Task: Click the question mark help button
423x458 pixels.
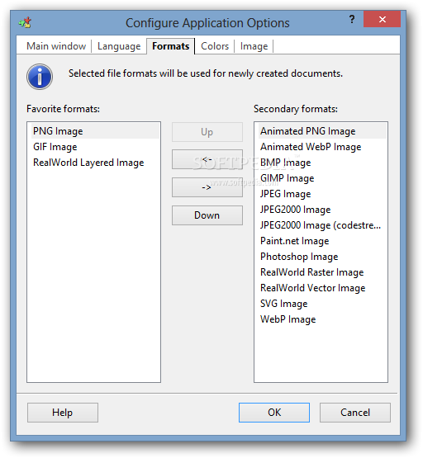Action: pyautogui.click(x=352, y=20)
